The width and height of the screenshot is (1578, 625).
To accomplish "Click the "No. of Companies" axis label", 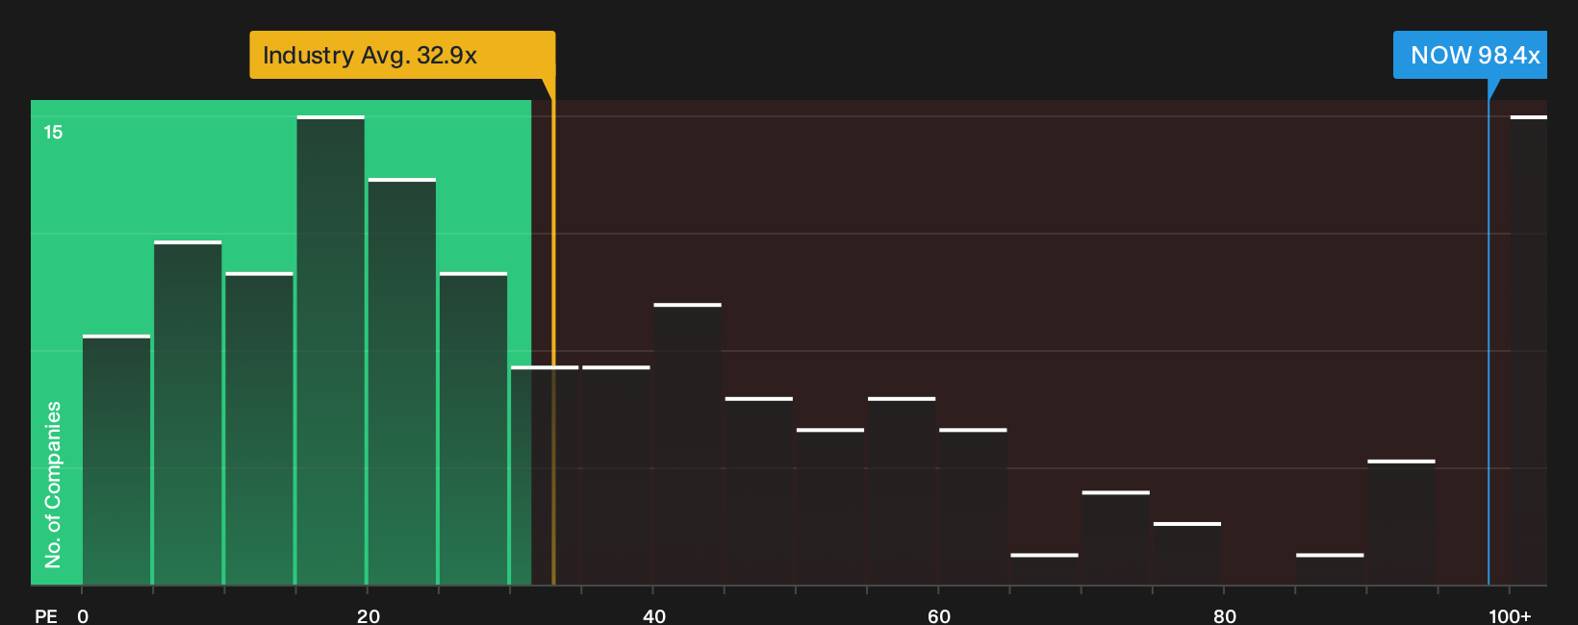I will (x=53, y=485).
